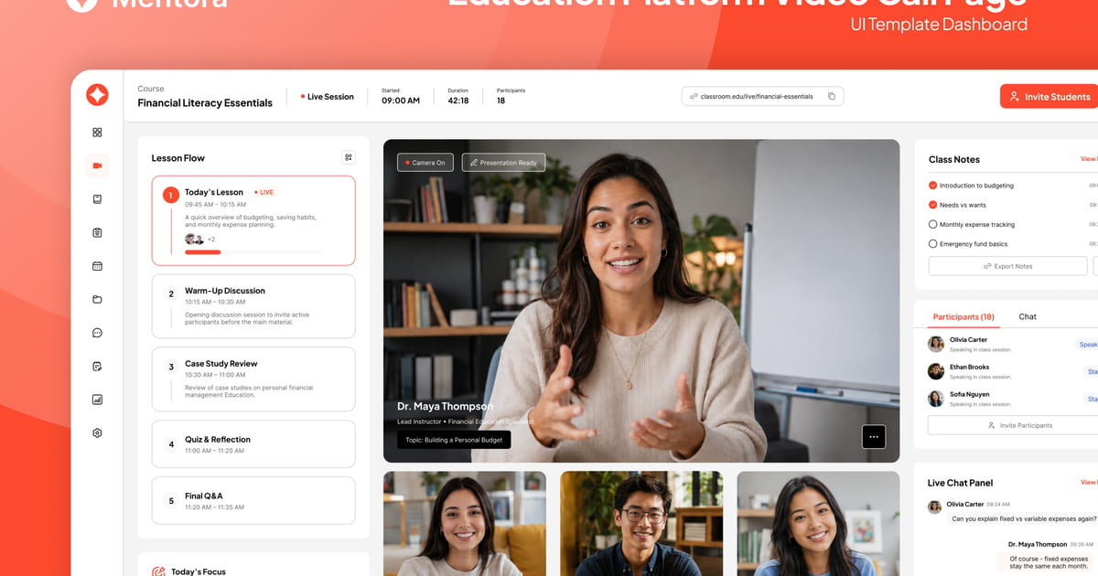Check Emergency fund basics note
1098x576 pixels.
point(933,244)
